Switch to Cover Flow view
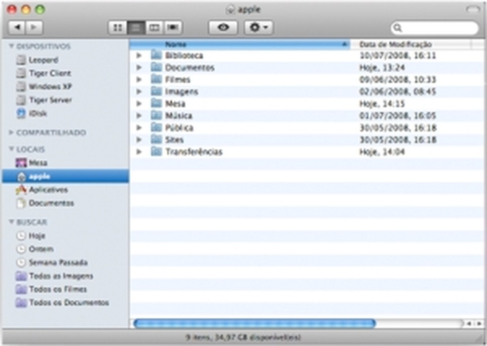 click(173, 28)
